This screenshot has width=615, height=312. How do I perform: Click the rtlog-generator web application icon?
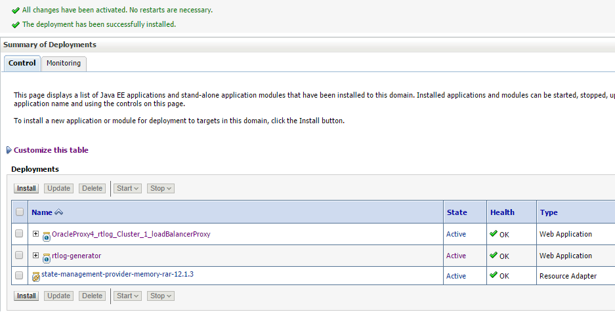47,258
